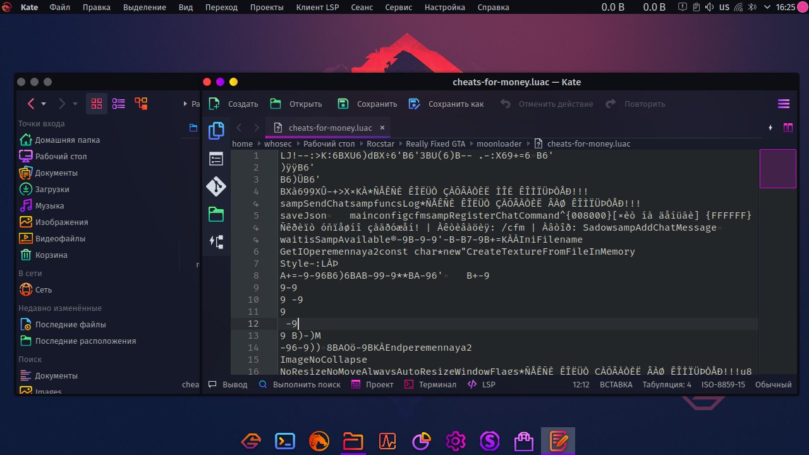Expand the Dolphin back history dropdown arrow
Screen dimensions: 809x455
click(44, 104)
